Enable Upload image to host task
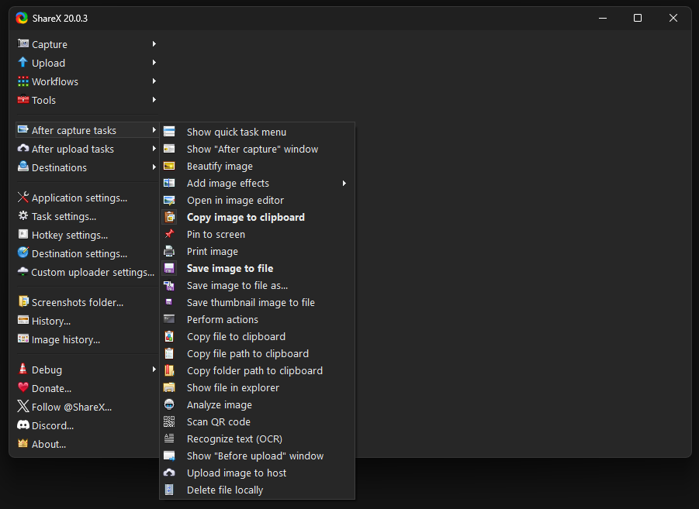The height and width of the screenshot is (509, 699). (258, 473)
